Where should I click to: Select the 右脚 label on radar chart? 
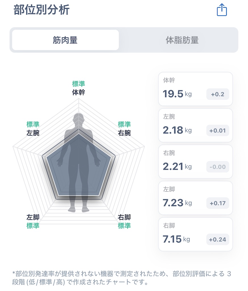(124, 217)
